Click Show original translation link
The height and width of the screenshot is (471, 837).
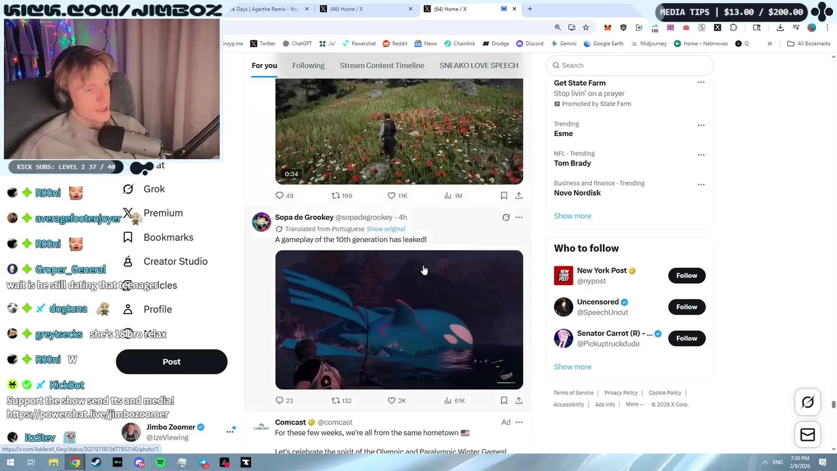[x=386, y=229]
